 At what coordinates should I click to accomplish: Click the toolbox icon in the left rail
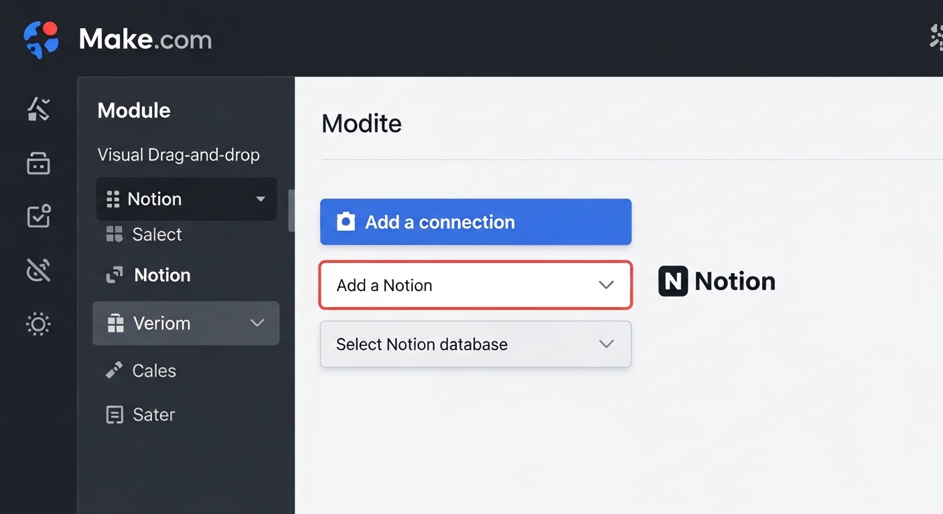38,163
